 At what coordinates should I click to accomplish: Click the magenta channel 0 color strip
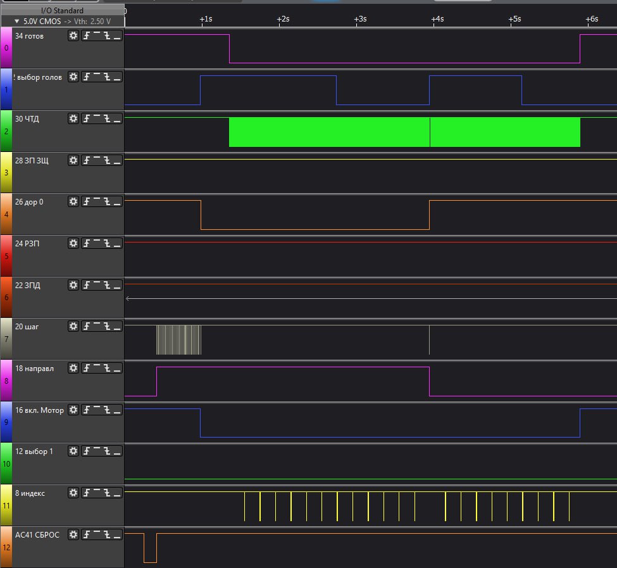click(6, 47)
